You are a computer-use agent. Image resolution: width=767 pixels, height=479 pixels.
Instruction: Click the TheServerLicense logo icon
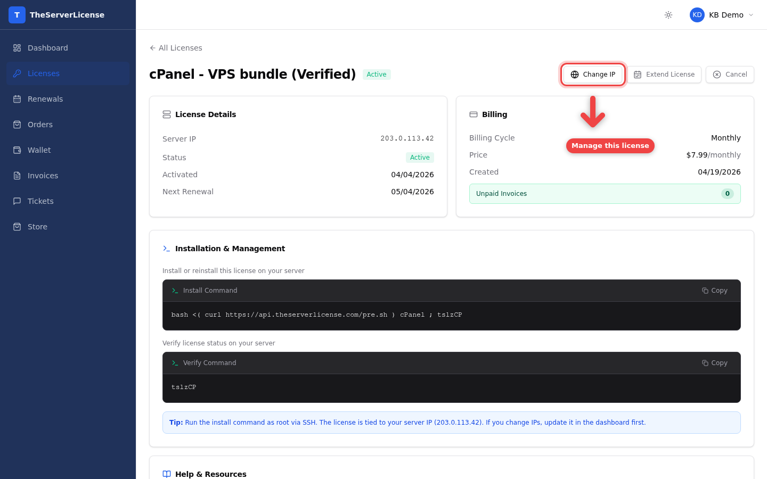17,15
